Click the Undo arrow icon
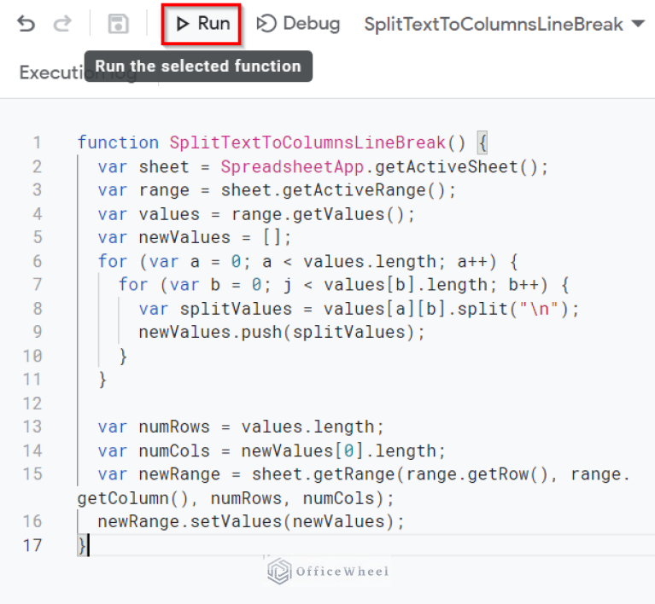This screenshot has height=604, width=655. tap(26, 24)
